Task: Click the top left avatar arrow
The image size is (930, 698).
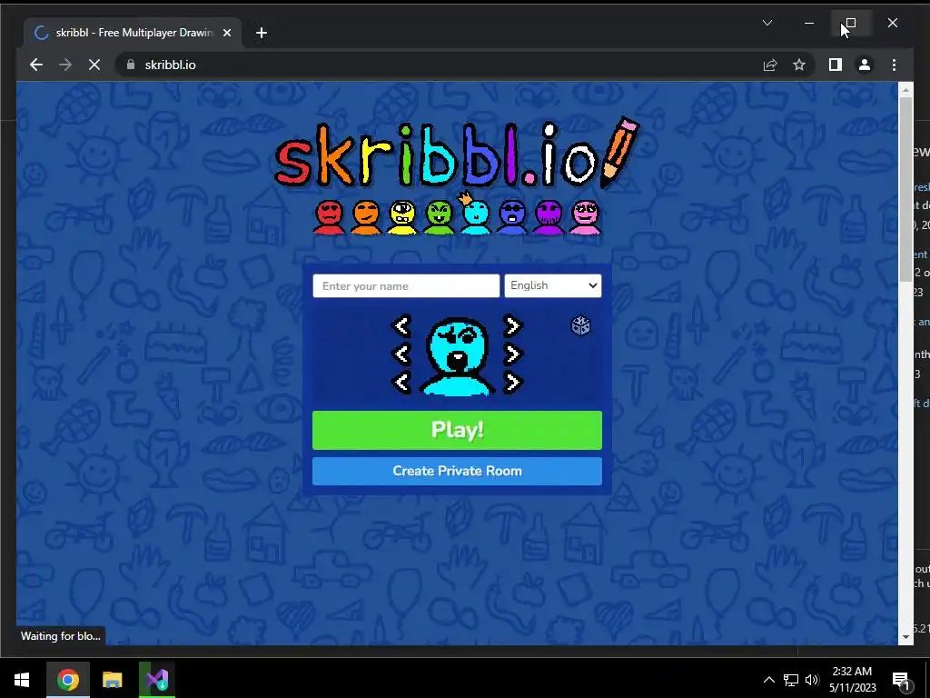Action: point(402,326)
